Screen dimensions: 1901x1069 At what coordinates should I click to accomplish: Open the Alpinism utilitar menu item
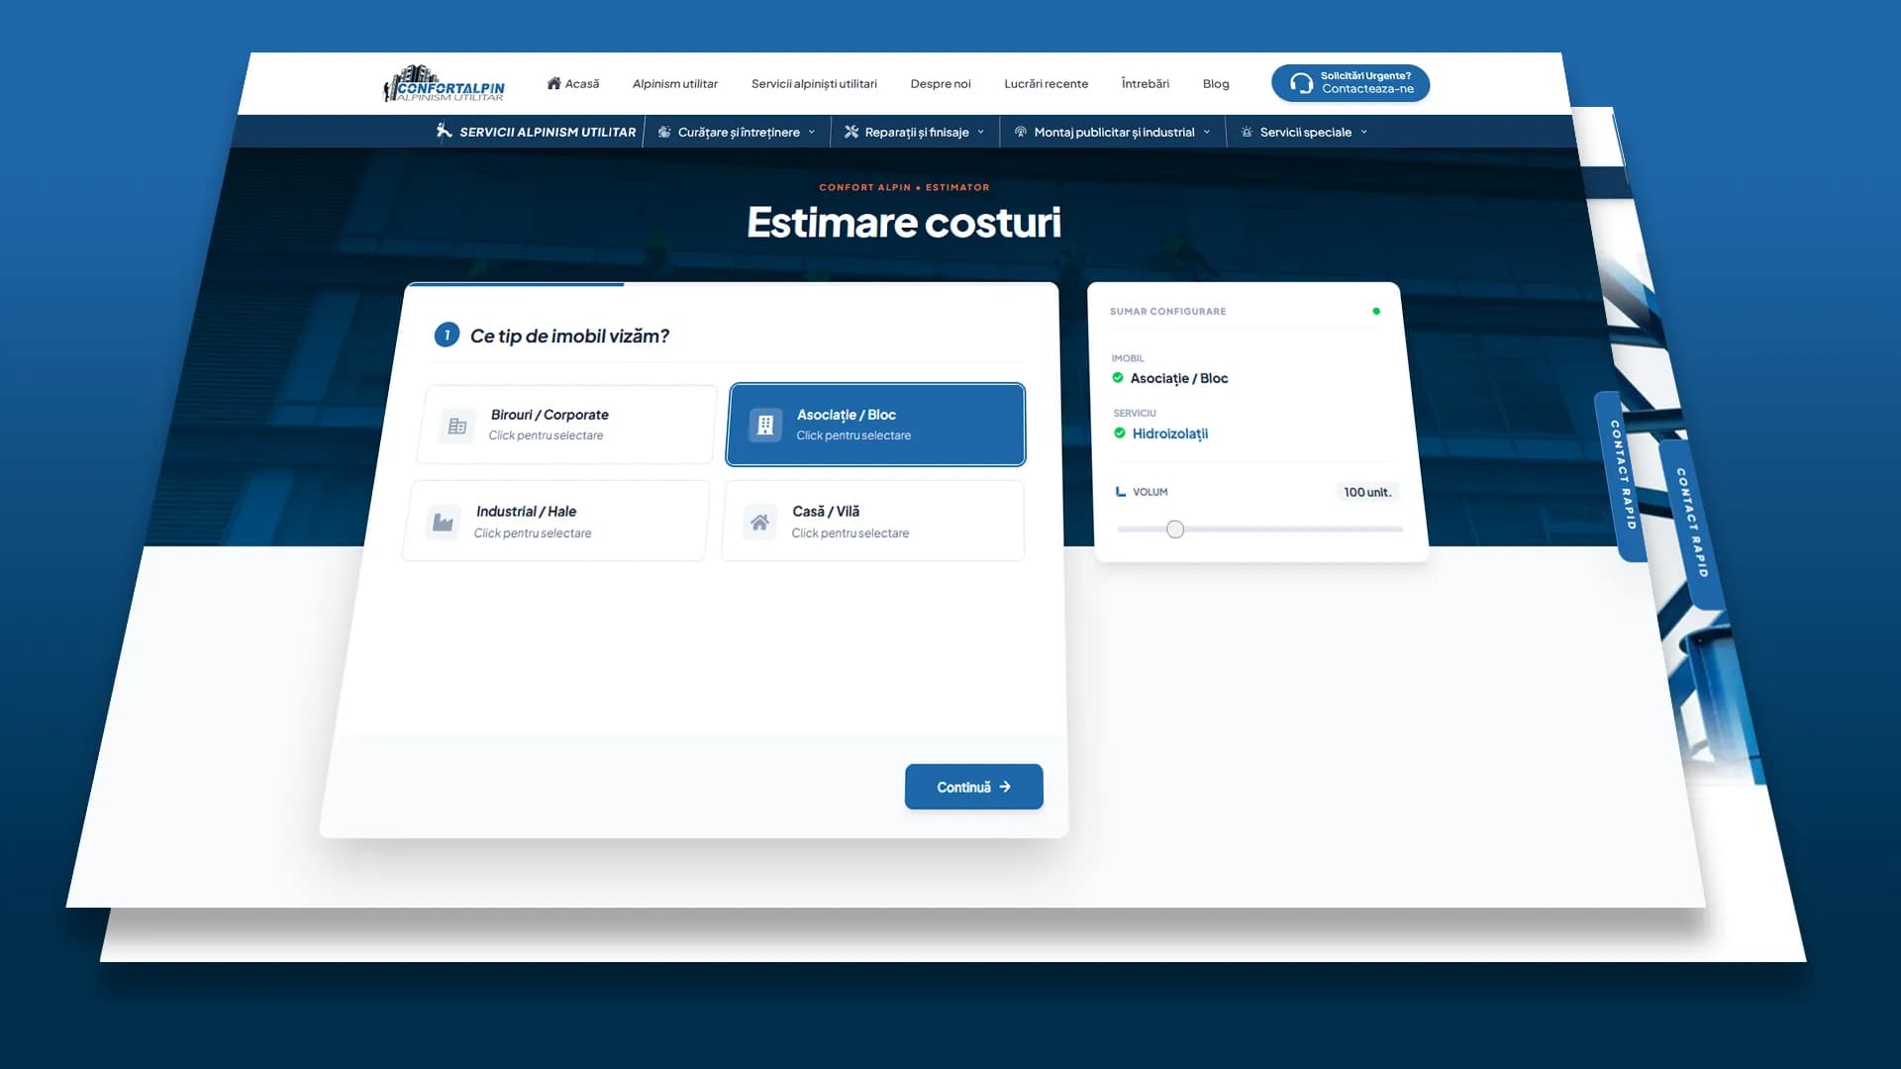675,83
